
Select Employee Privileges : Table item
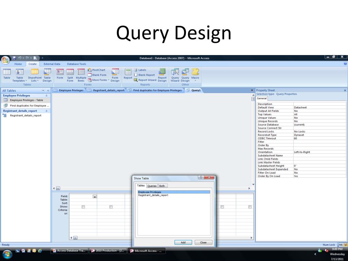(26, 100)
